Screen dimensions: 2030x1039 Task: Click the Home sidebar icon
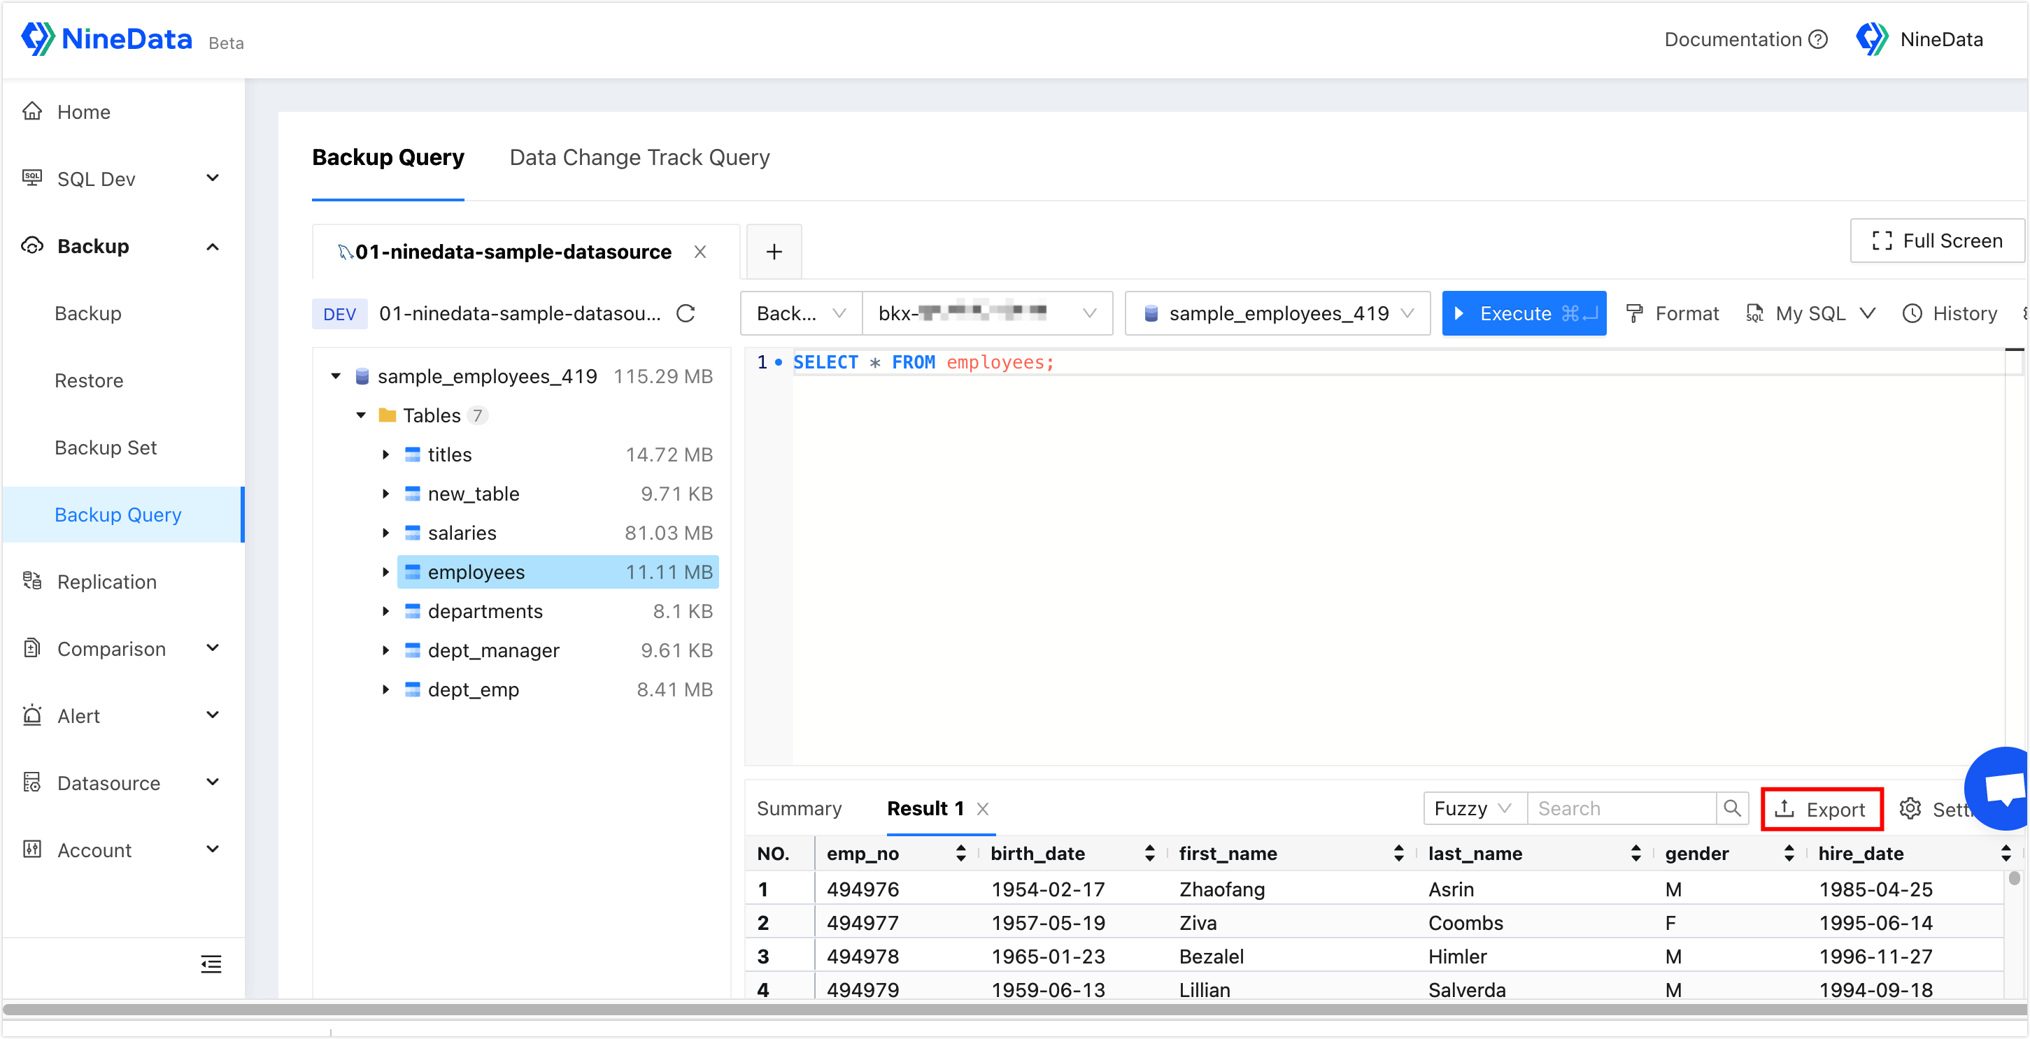[x=32, y=111]
